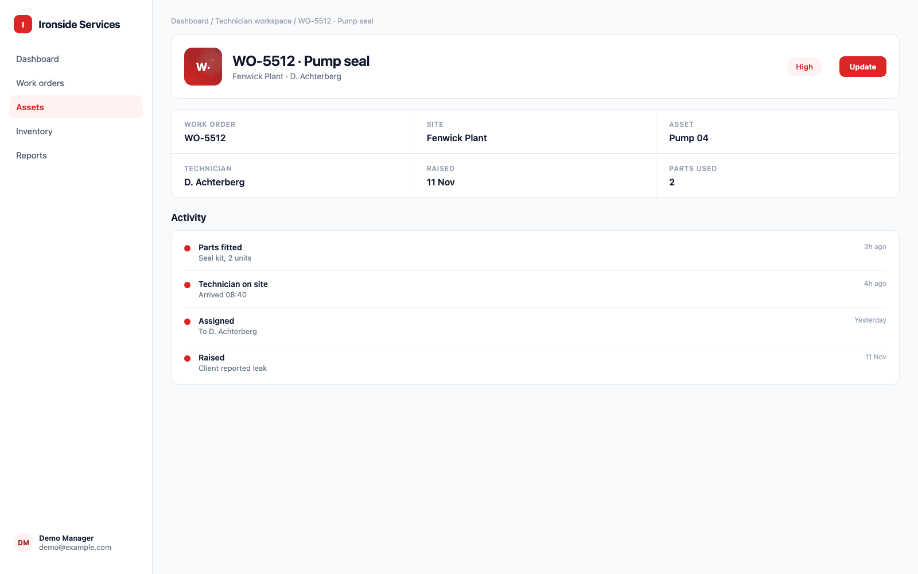Click the Pump 04 asset value

point(688,138)
